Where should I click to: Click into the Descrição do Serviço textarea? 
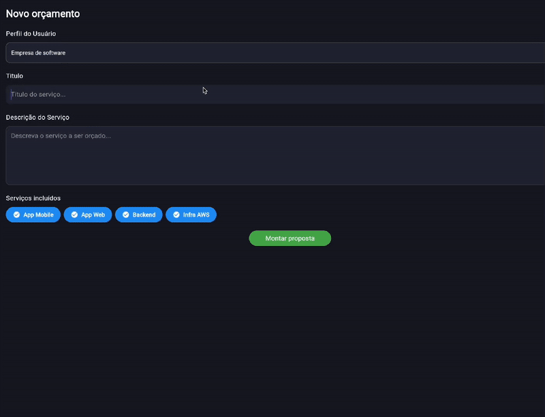pos(275,155)
